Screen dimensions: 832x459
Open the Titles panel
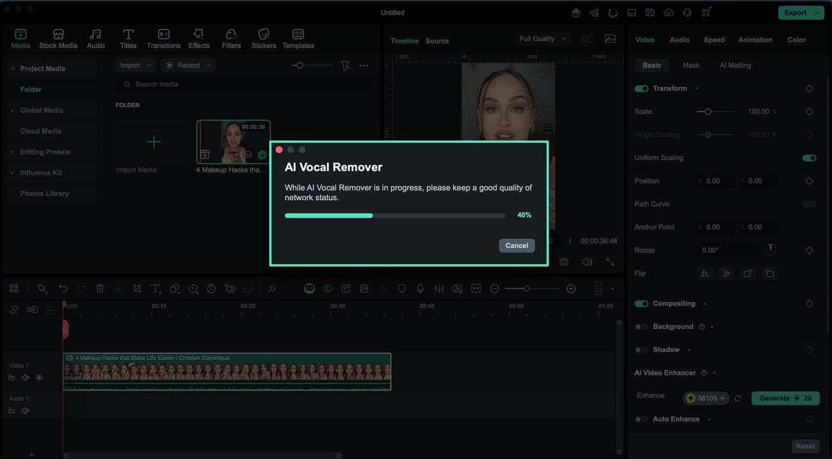[x=128, y=39]
